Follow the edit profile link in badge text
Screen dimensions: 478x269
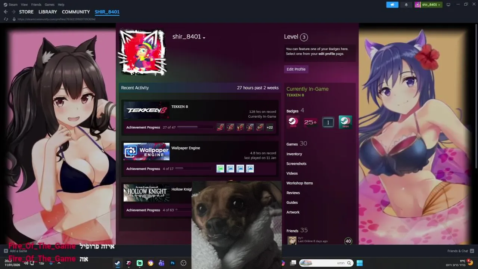(x=327, y=54)
